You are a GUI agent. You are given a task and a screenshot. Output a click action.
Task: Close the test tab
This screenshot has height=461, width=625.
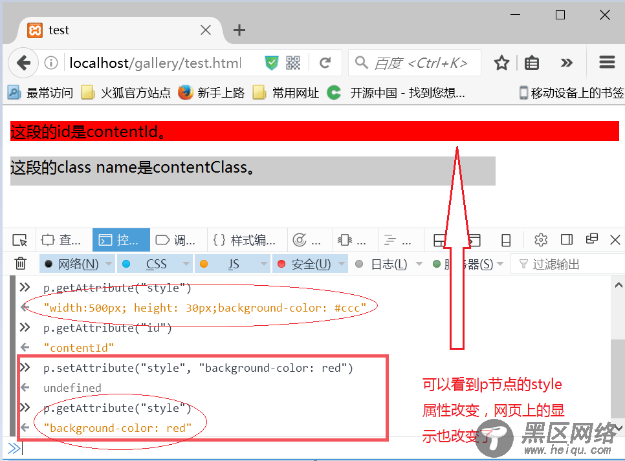[x=206, y=30]
